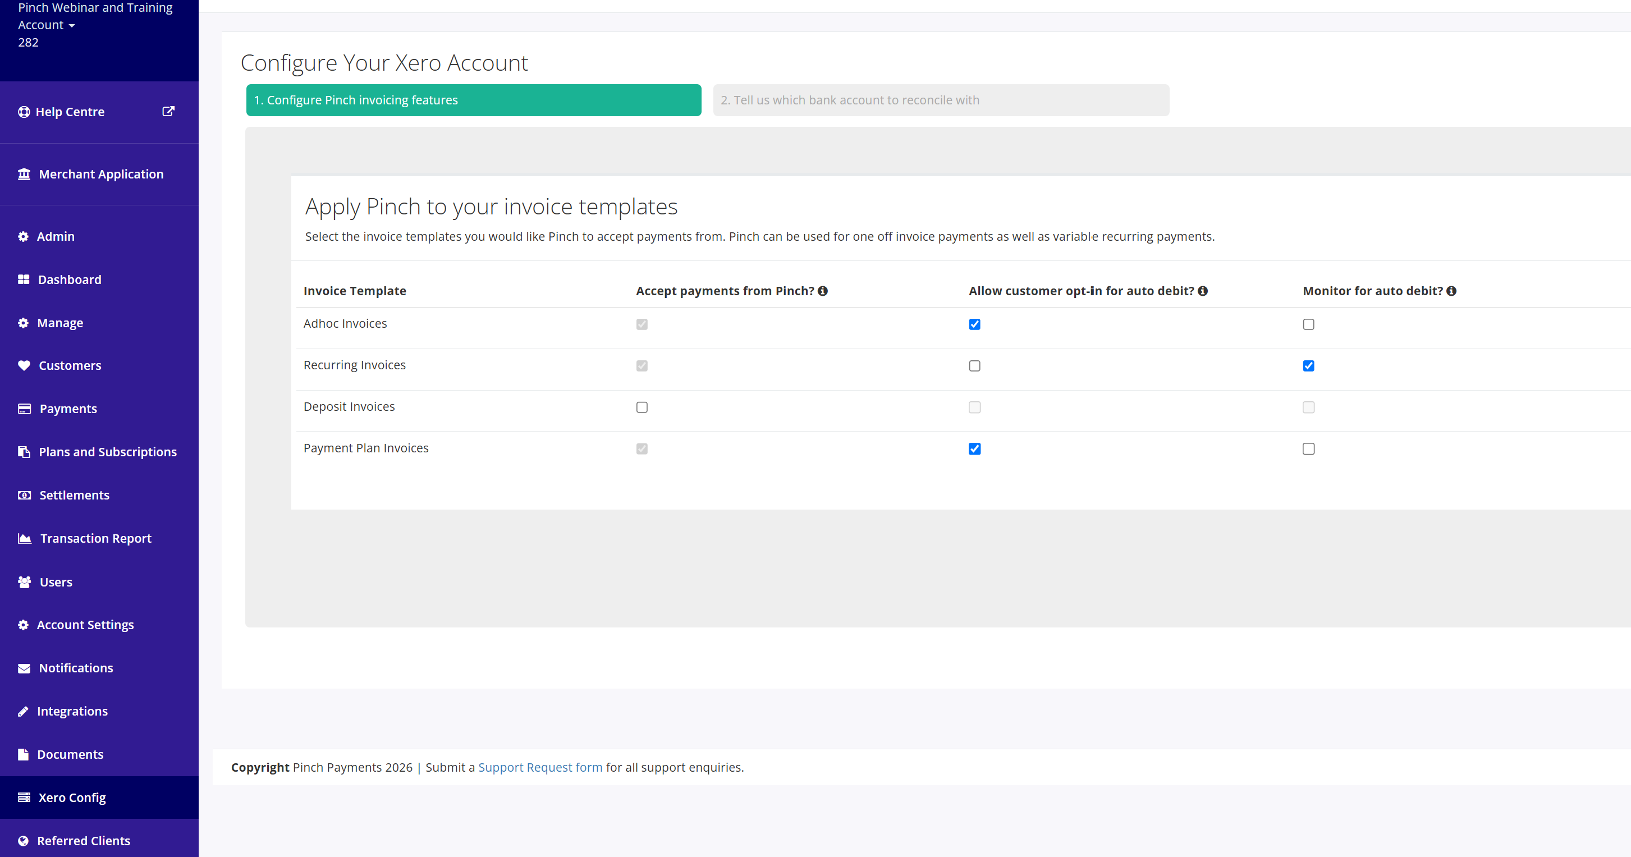Go to Integrations page

99,712
